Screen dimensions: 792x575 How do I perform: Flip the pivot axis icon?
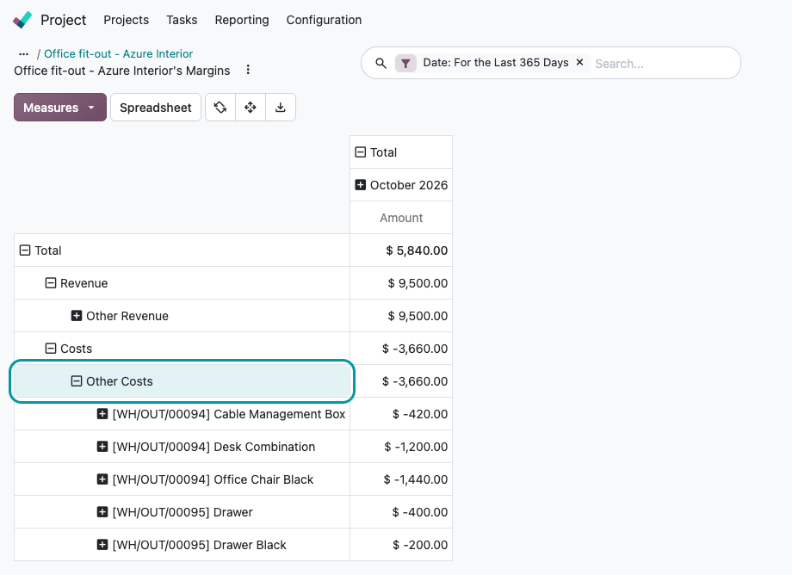220,107
